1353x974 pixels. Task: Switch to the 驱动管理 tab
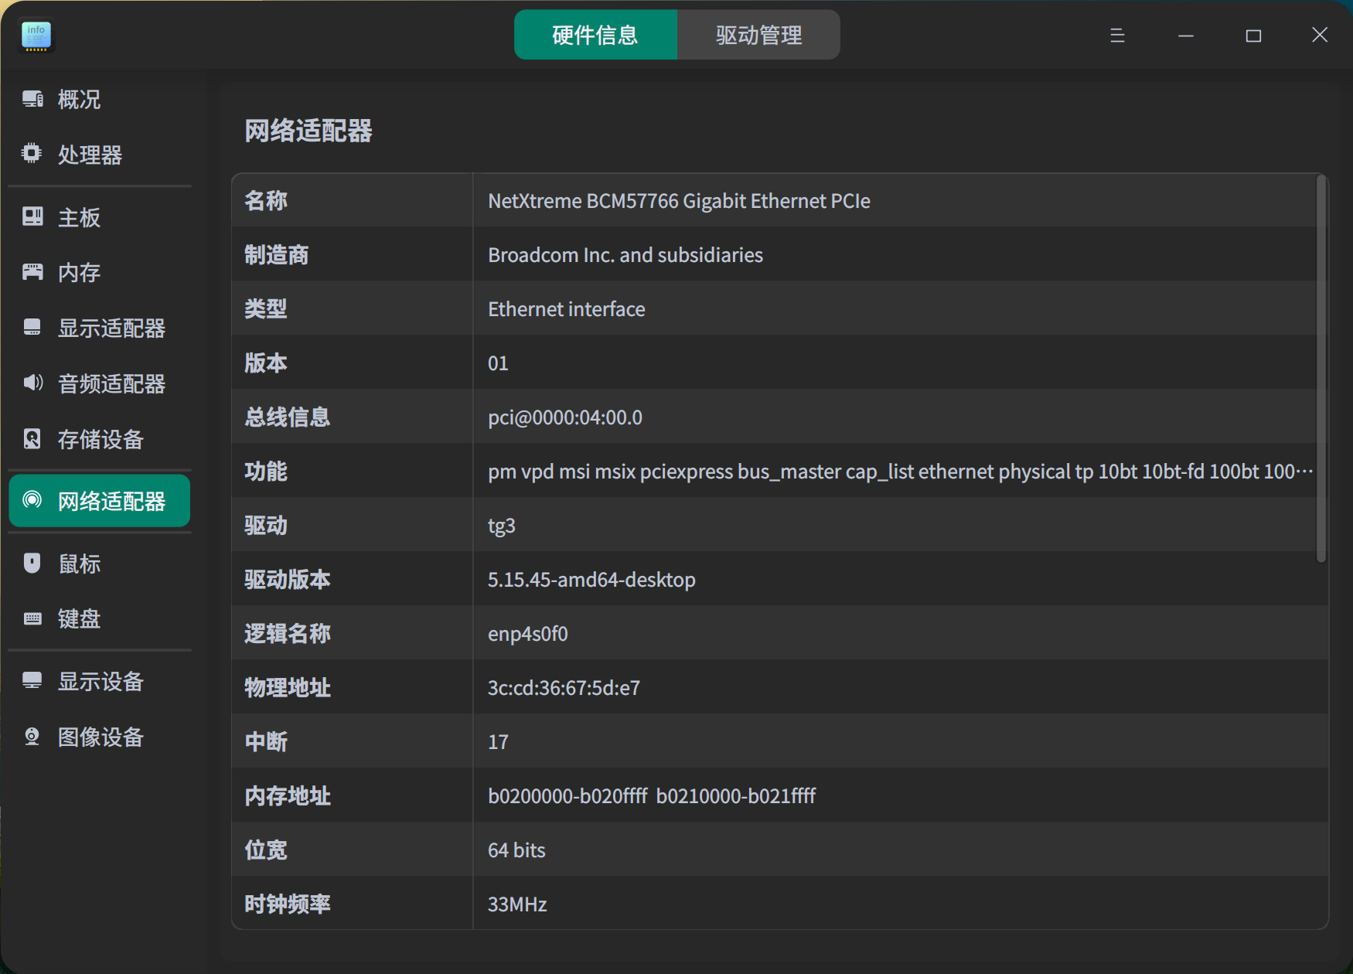tap(758, 34)
